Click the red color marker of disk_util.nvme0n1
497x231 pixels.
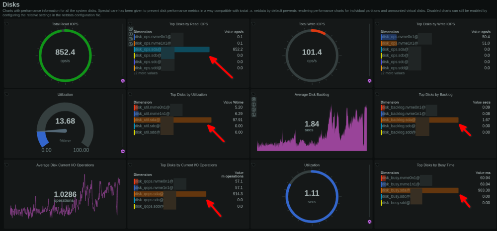tap(134, 107)
